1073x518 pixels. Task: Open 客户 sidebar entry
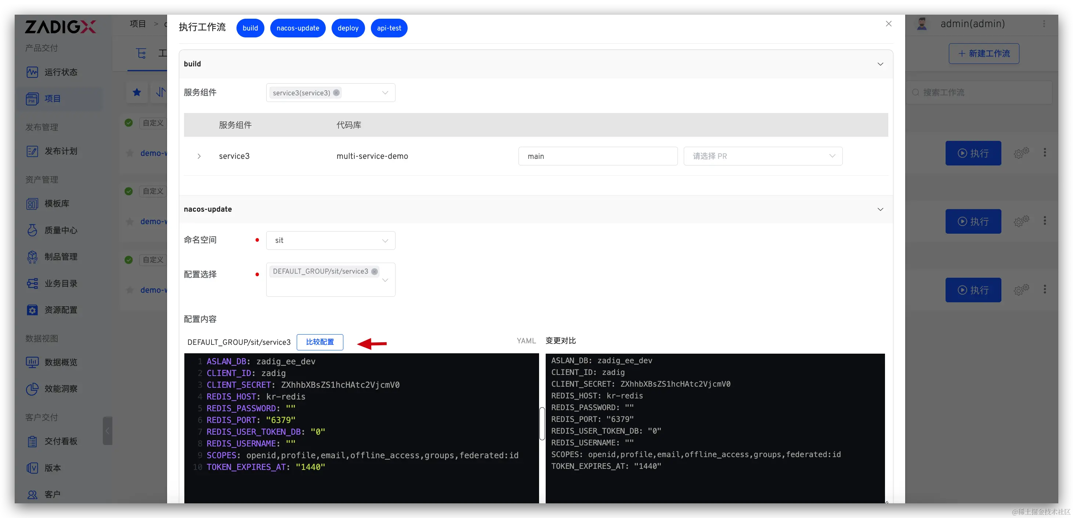(x=44, y=494)
